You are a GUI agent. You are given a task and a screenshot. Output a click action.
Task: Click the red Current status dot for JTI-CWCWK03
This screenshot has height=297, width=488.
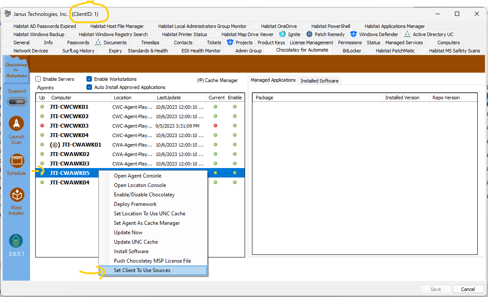[215, 126]
